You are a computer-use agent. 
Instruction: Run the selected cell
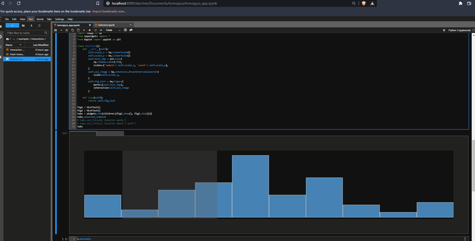click(84, 30)
